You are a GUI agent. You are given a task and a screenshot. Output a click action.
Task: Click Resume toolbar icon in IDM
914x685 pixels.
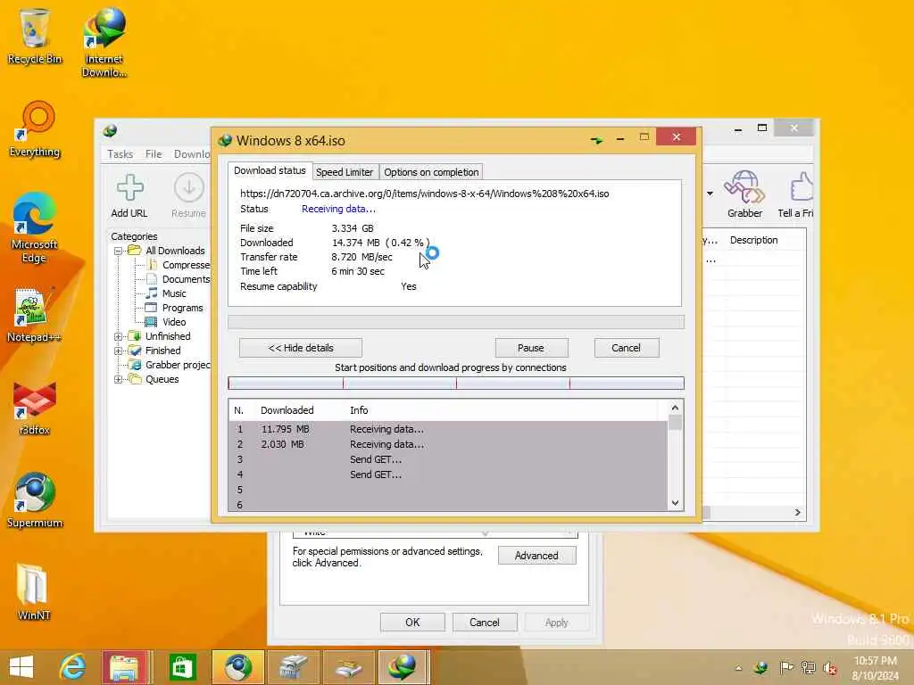[188, 195]
